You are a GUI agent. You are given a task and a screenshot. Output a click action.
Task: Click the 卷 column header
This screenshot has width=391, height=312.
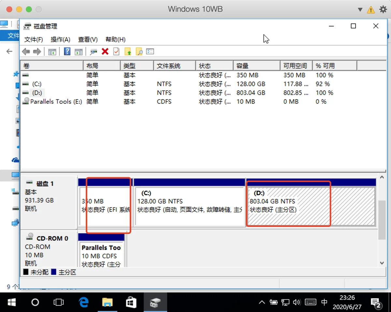52,66
